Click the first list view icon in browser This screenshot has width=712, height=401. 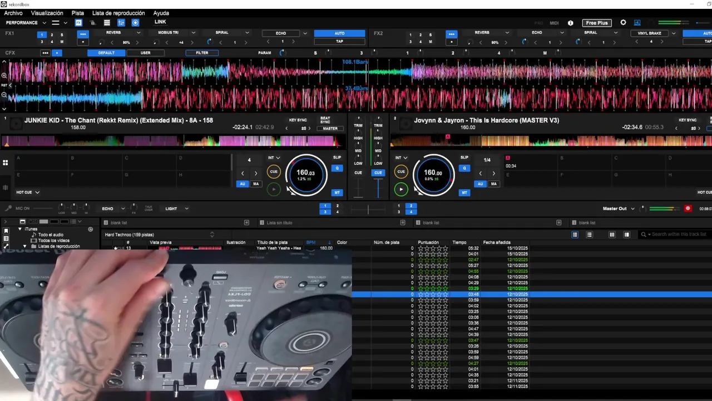click(x=575, y=234)
